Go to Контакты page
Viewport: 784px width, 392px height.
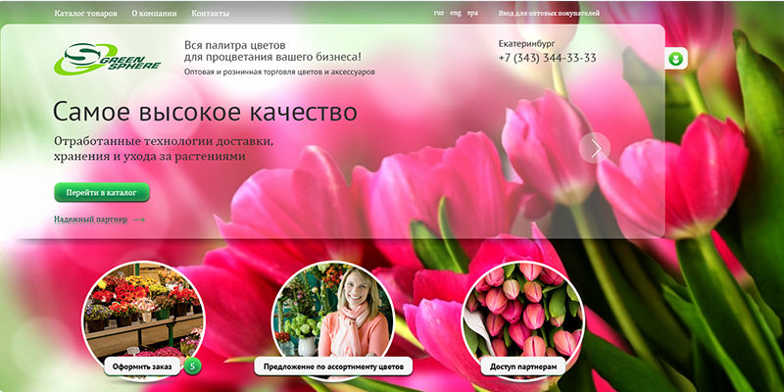(x=210, y=14)
